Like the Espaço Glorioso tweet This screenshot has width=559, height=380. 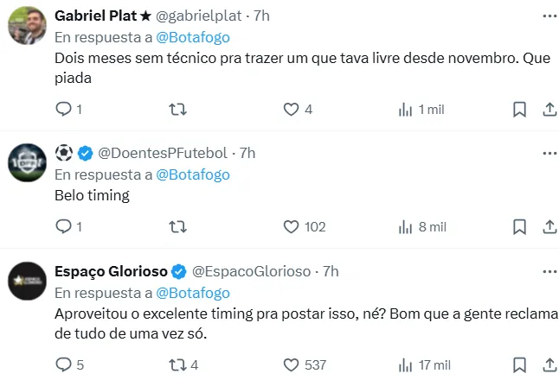pyautogui.click(x=292, y=365)
